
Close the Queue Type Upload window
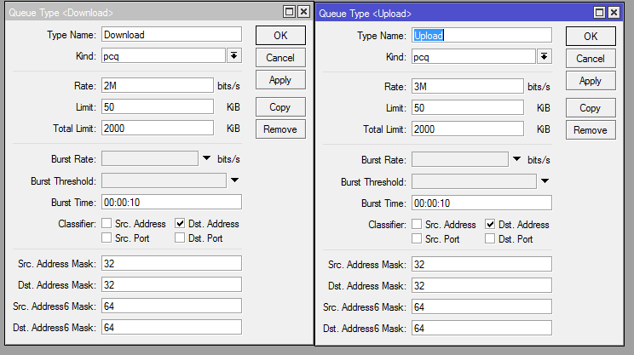[614, 13]
